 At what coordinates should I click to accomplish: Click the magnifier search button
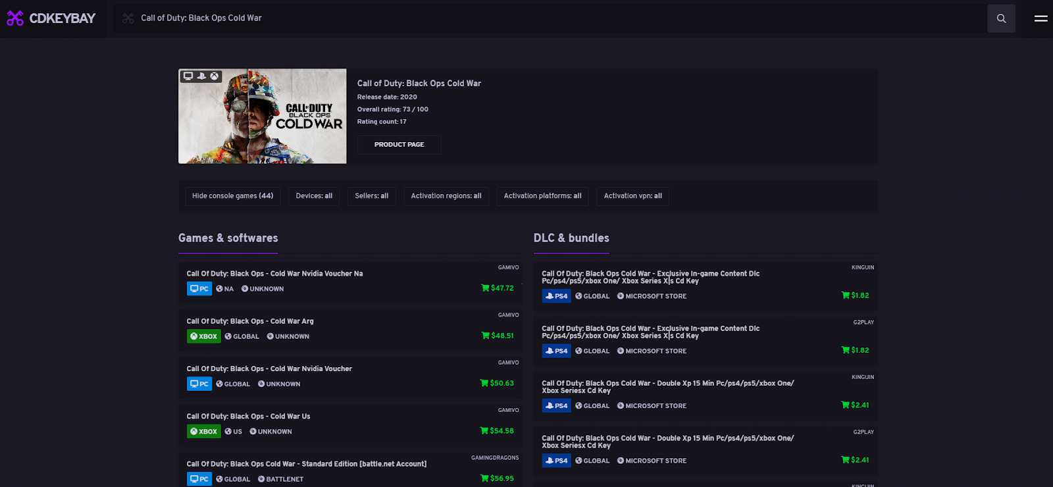pos(1001,18)
